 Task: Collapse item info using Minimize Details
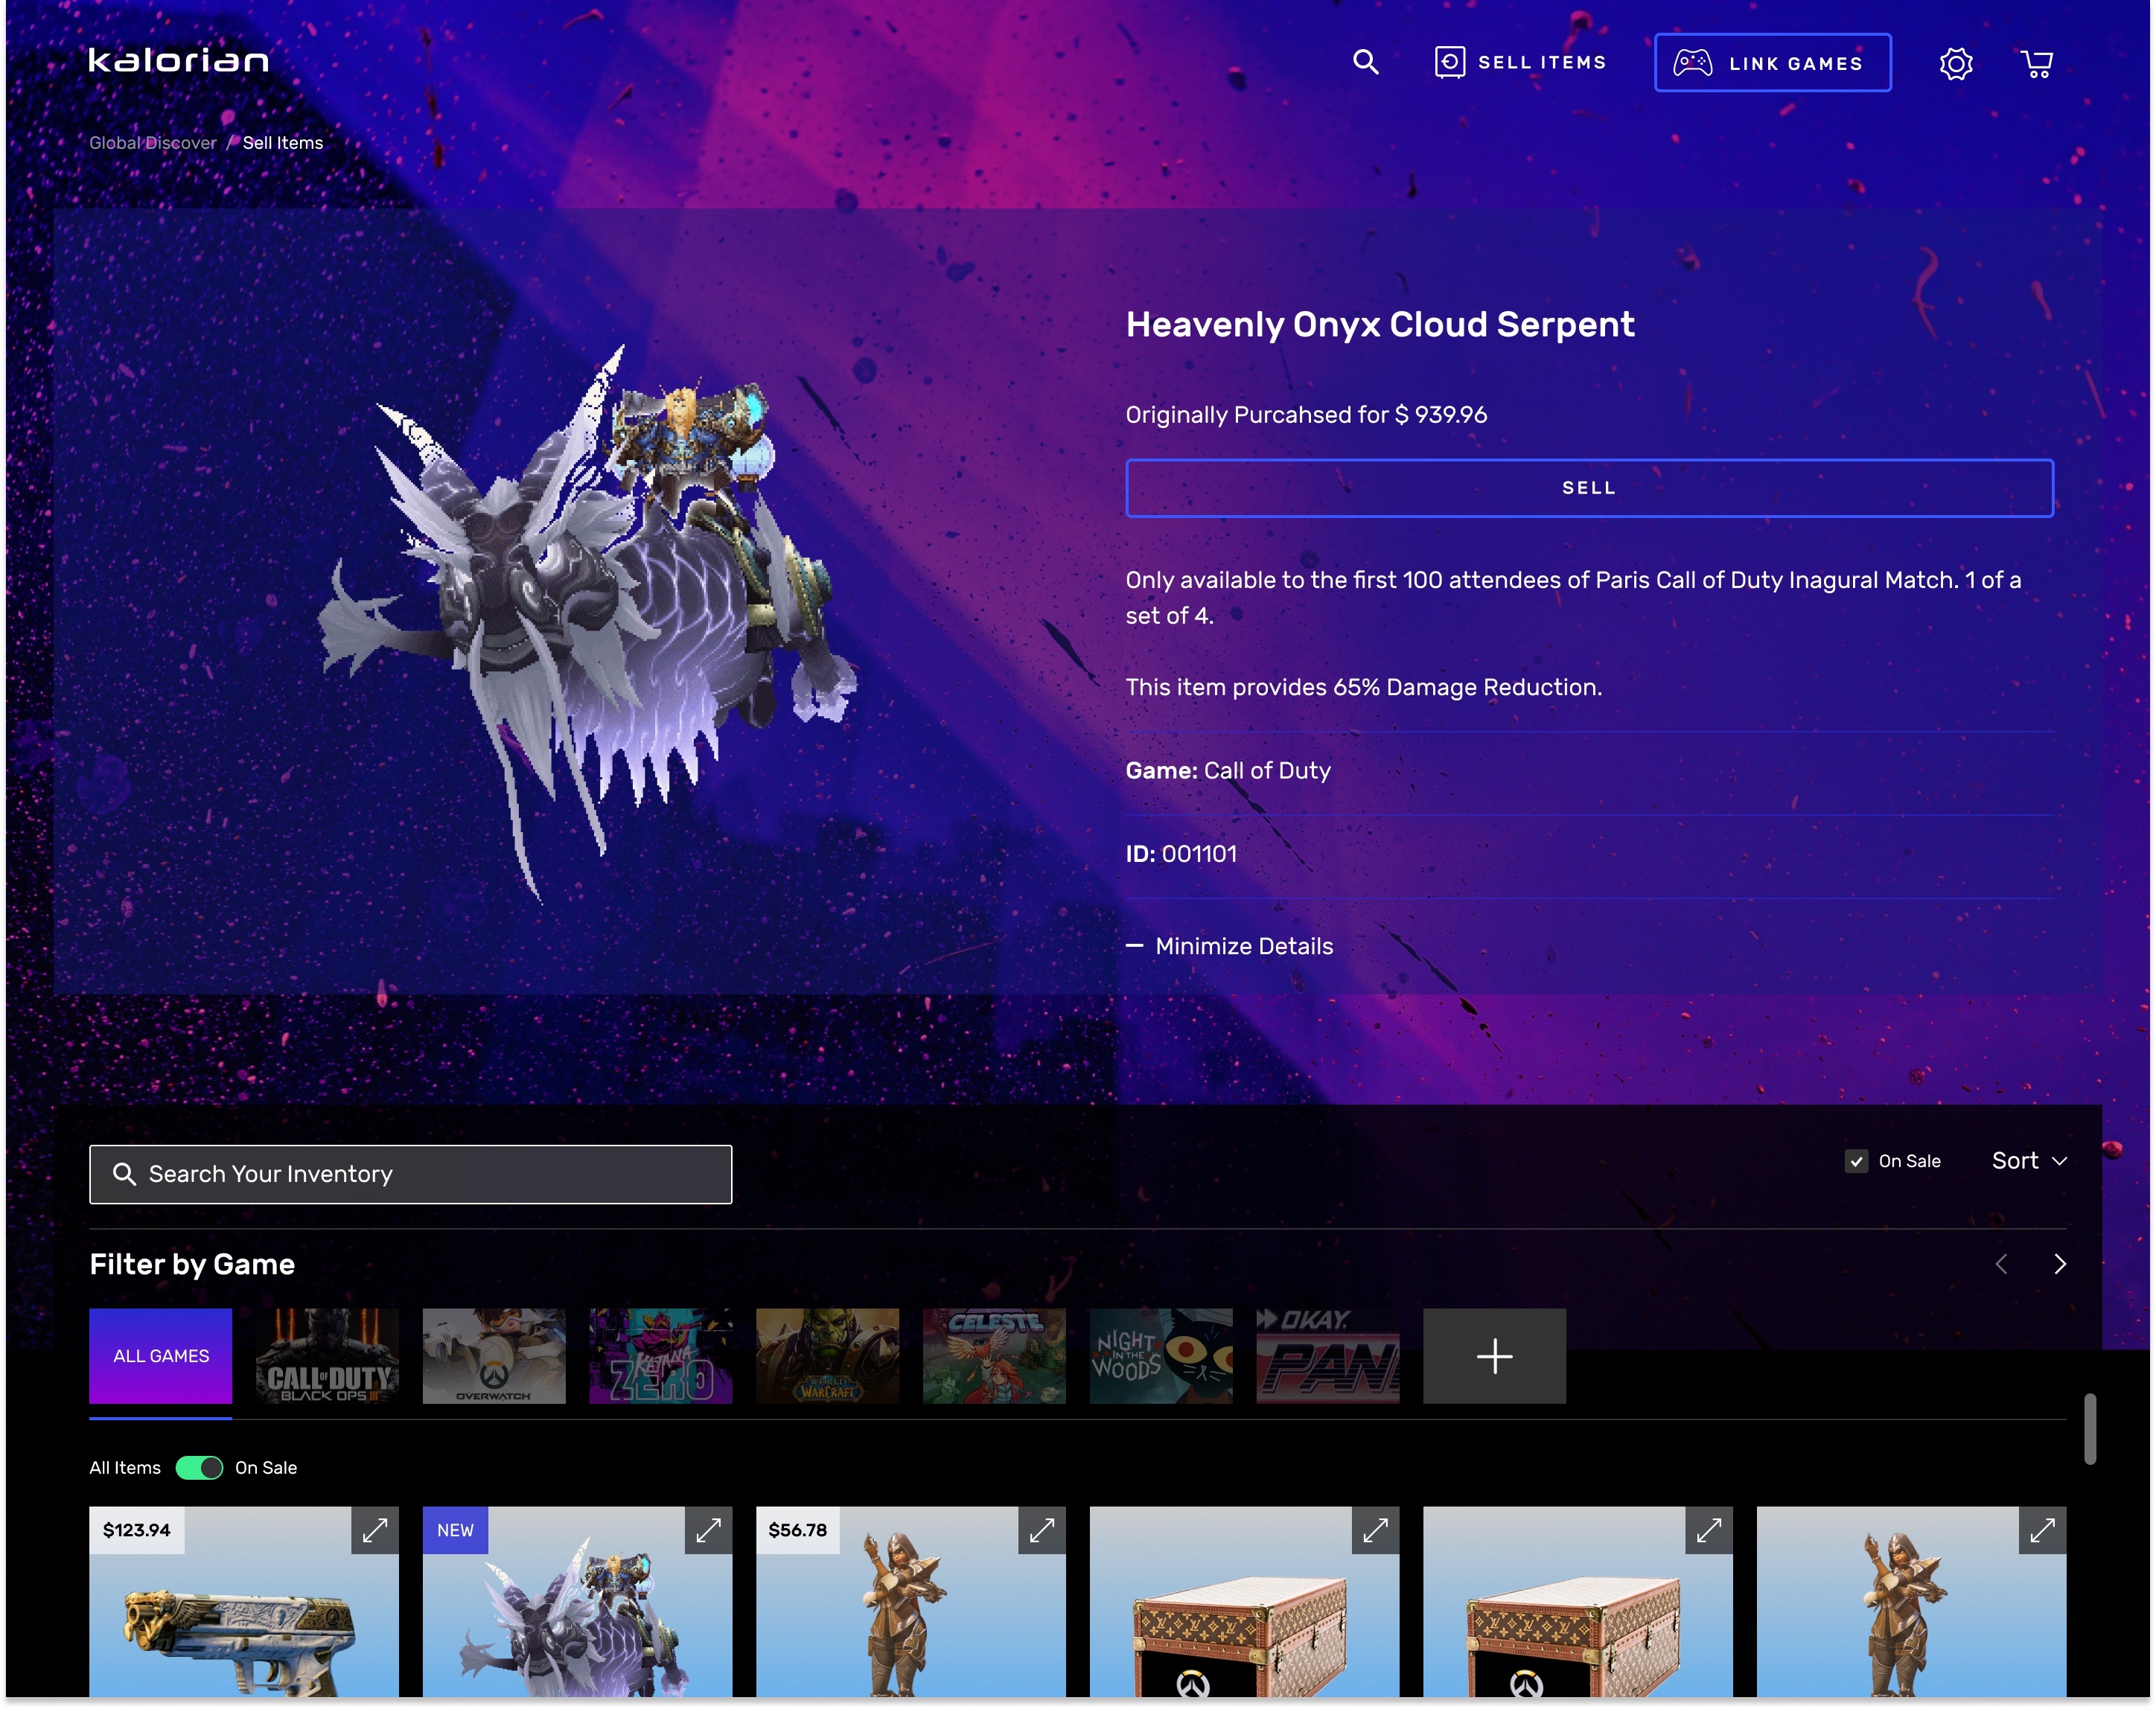coord(1229,945)
